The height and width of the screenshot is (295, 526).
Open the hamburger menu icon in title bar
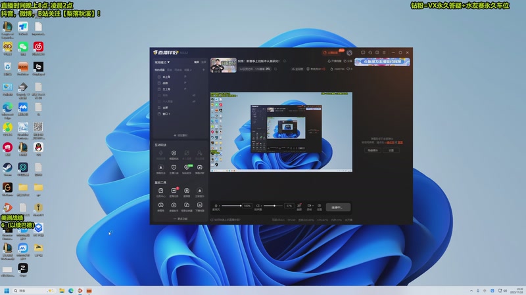coord(384,52)
